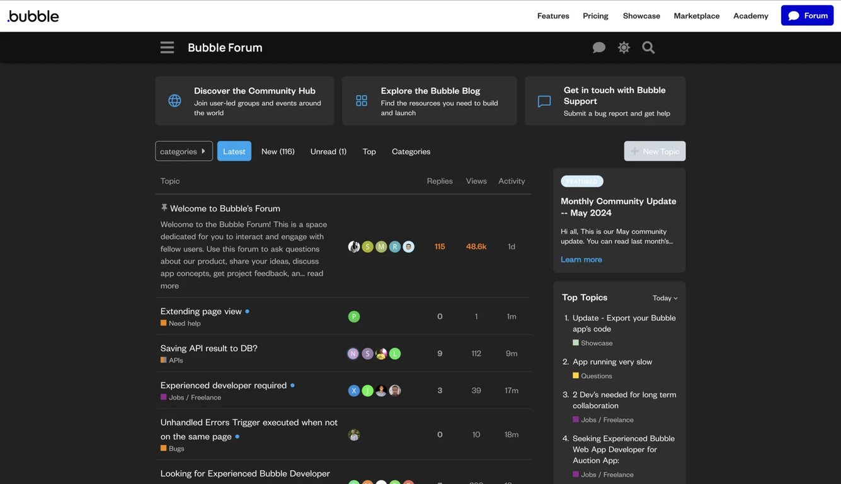Image resolution: width=841 pixels, height=484 pixels.
Task: Click blue X avatar on Experienced developer row
Action: coord(354,391)
